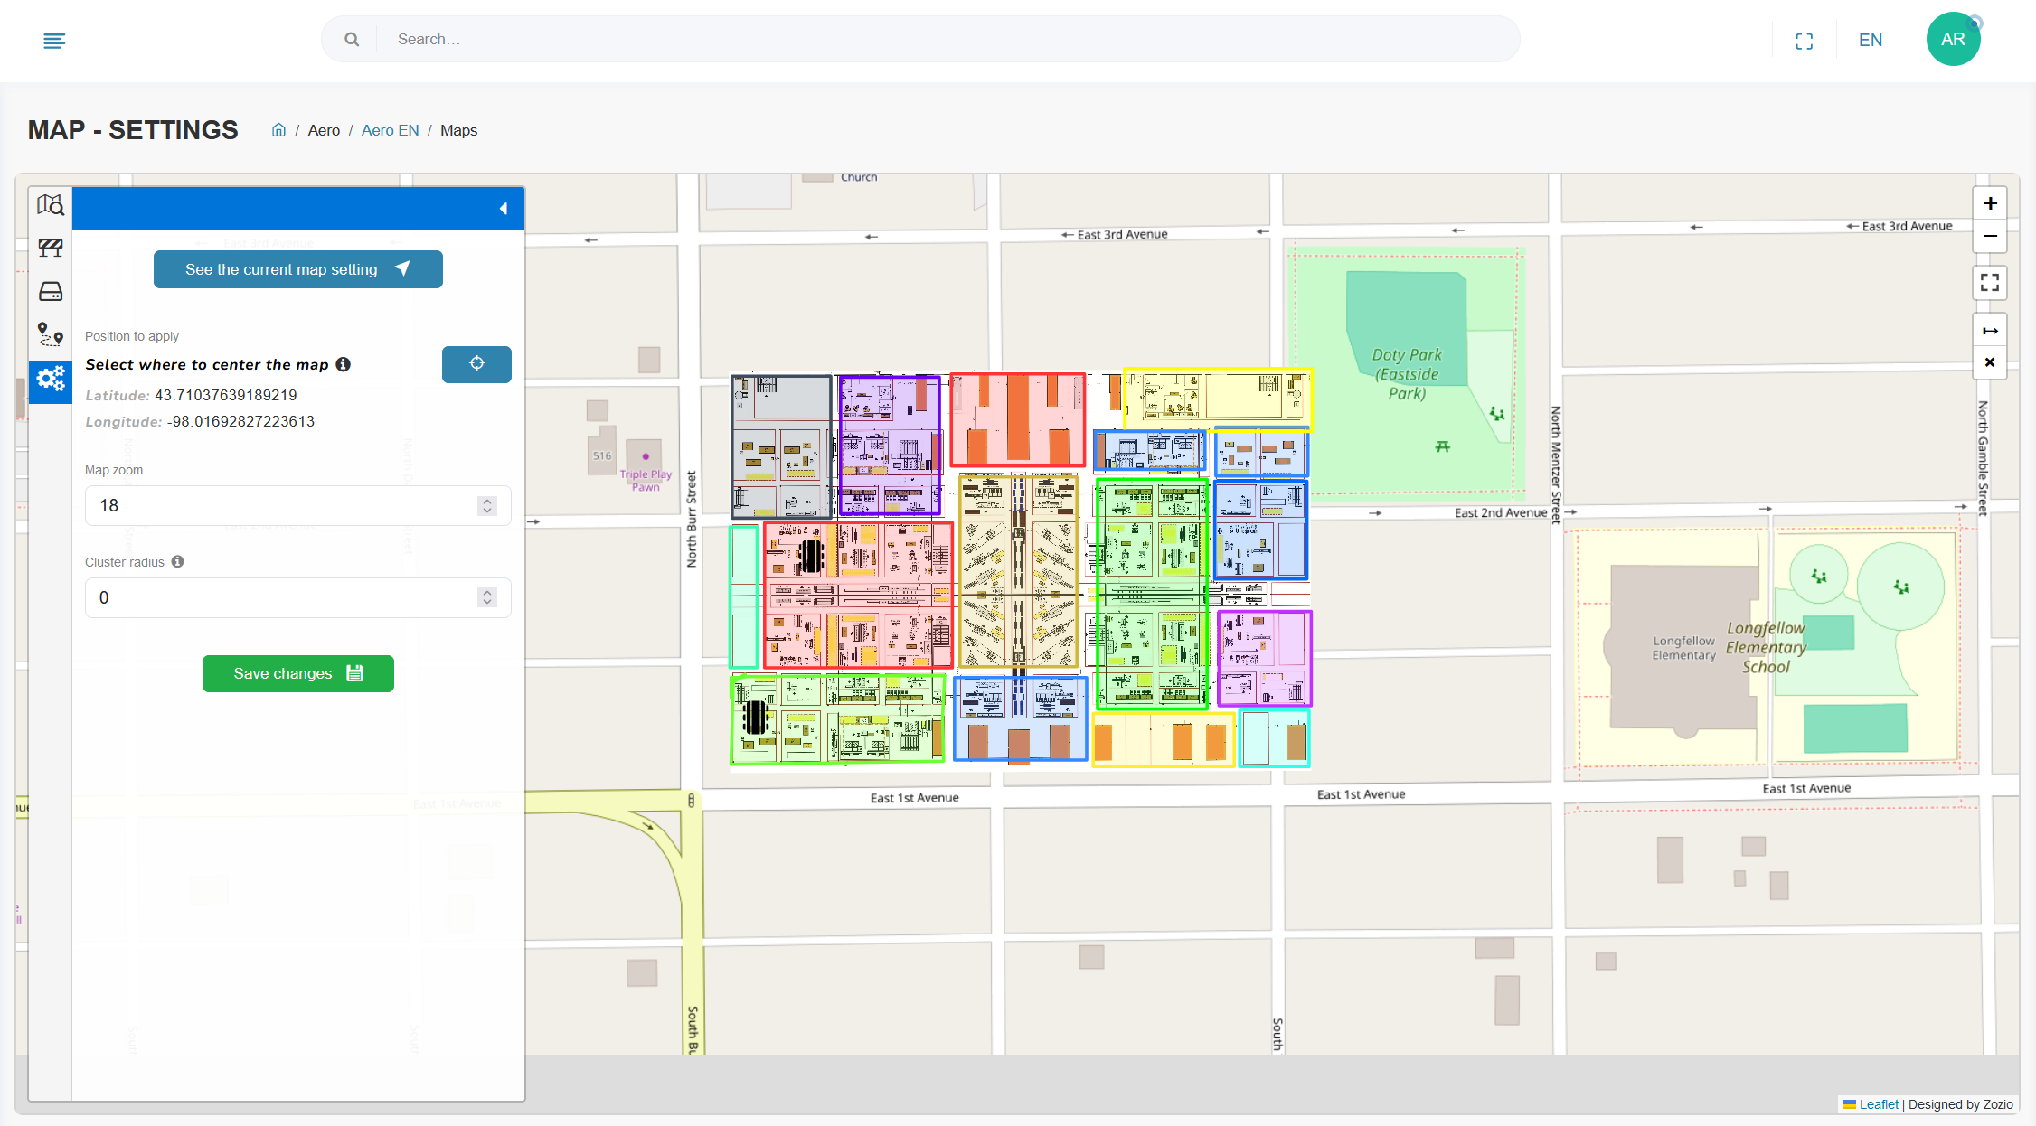Click Doty Park label on map
2036x1126 pixels.
click(x=1407, y=374)
